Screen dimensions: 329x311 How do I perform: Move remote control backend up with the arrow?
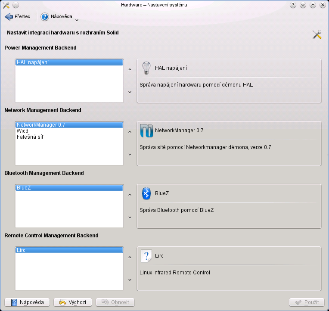tap(130, 257)
